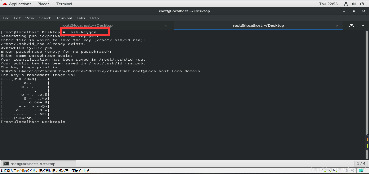Click the 'Overwrite (y/n)? yes' line
The height and width of the screenshot is (174, 369).
(26, 48)
